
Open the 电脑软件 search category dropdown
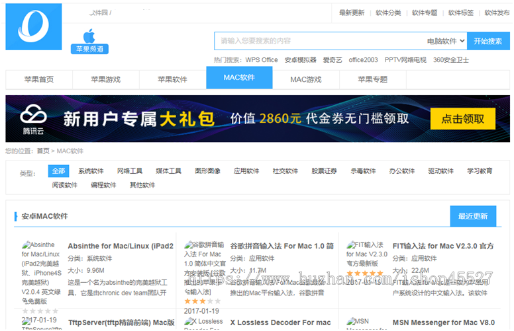coord(446,41)
